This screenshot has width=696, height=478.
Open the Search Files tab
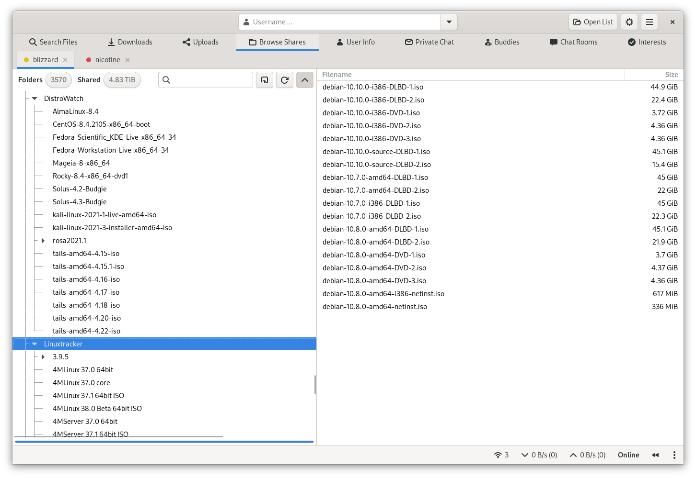click(53, 42)
